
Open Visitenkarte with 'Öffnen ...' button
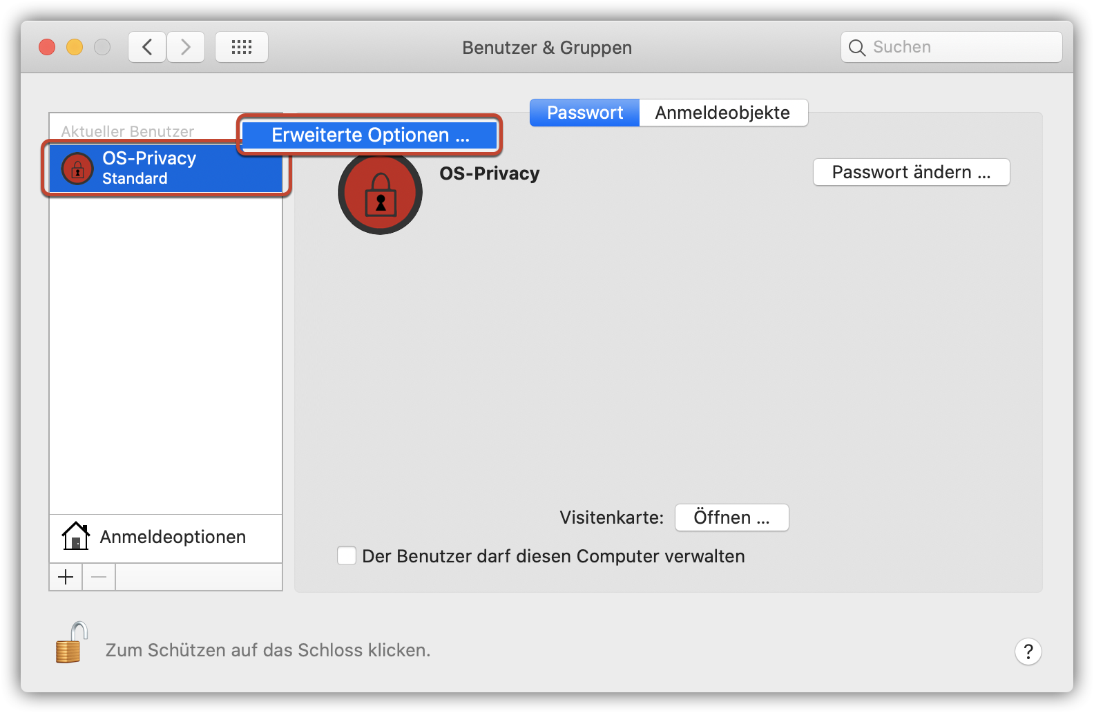[731, 517]
